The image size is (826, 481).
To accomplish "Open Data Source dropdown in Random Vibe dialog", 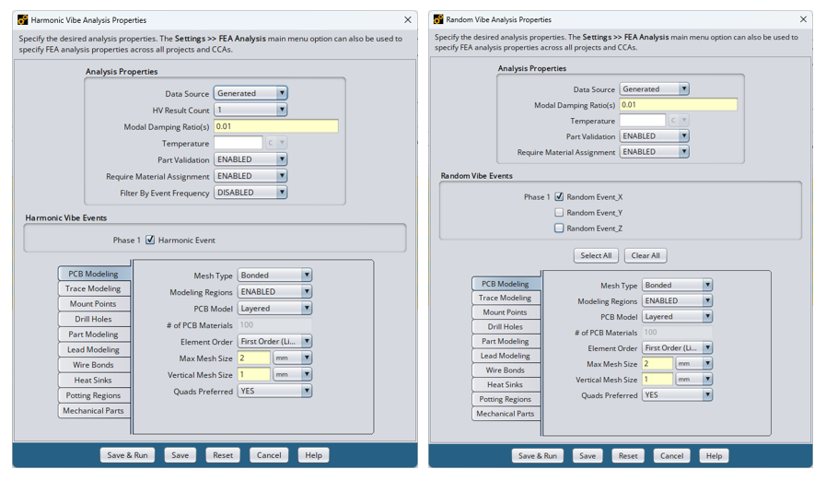I will [683, 89].
